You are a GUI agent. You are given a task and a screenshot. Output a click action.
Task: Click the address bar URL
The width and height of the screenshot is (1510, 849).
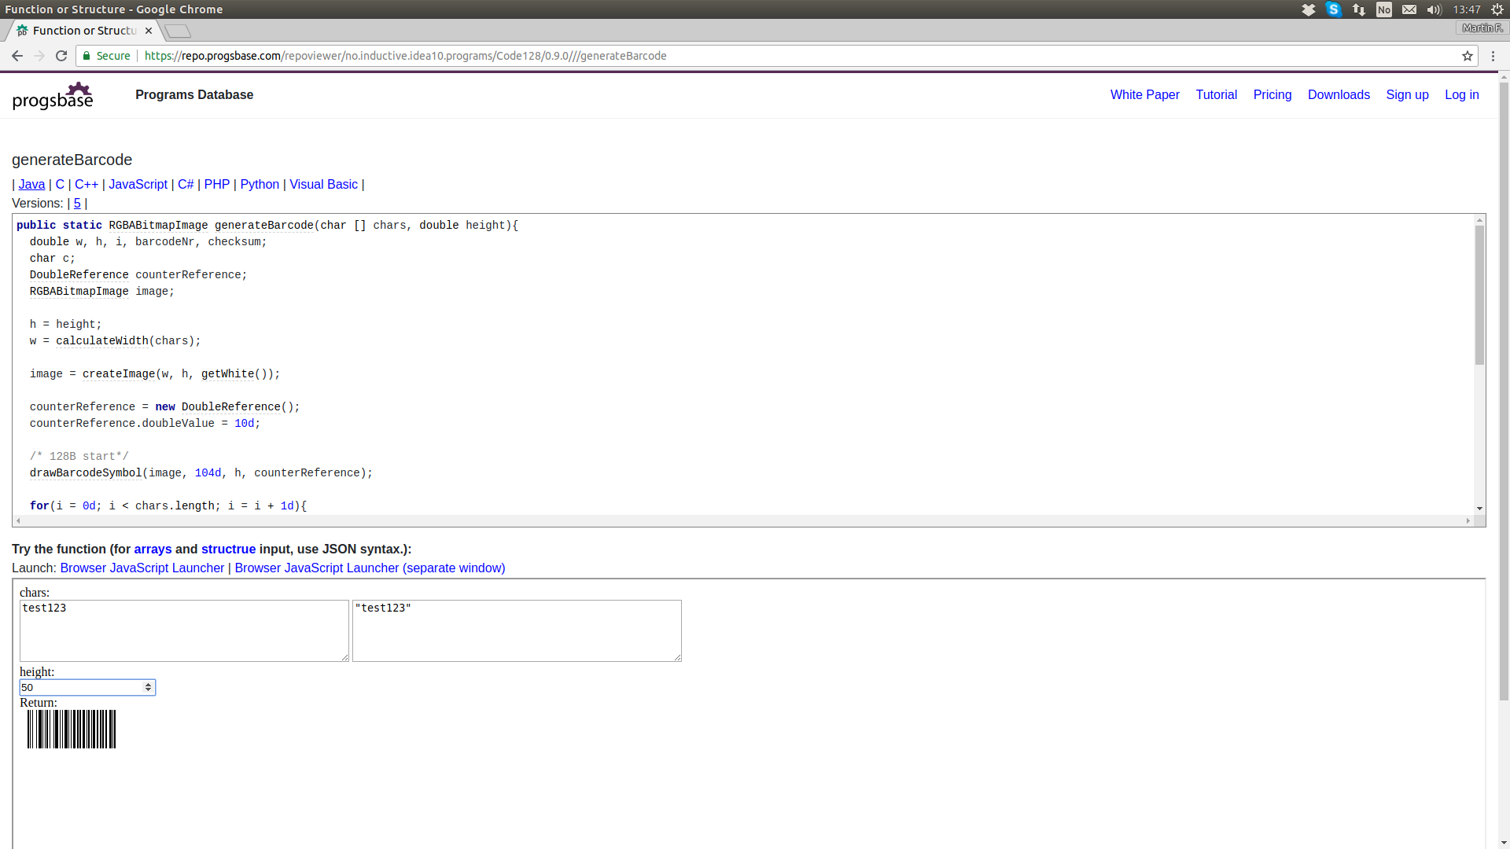pos(405,56)
